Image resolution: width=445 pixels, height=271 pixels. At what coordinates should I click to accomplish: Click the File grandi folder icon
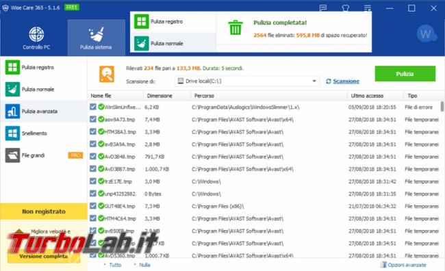tap(12, 155)
